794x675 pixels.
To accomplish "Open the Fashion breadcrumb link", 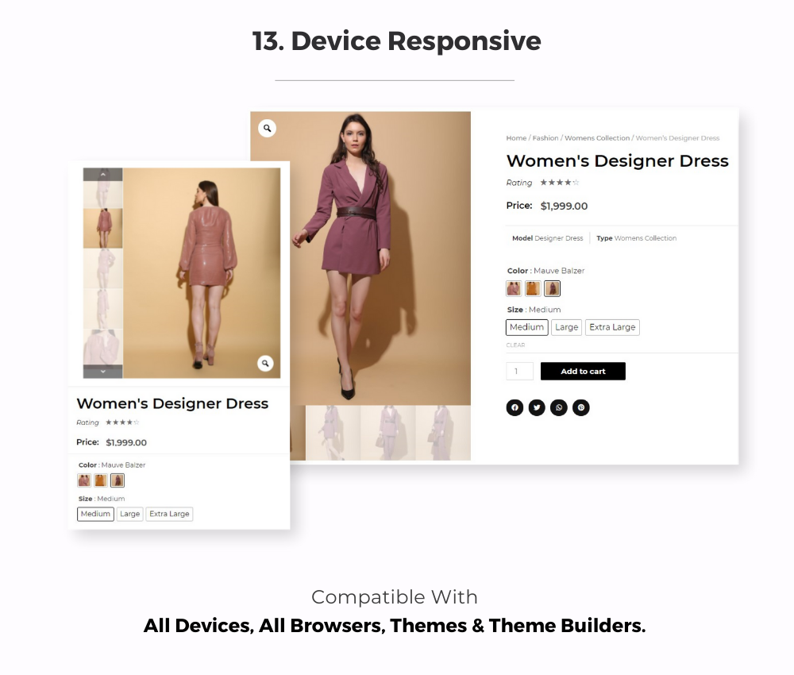I will click(545, 137).
